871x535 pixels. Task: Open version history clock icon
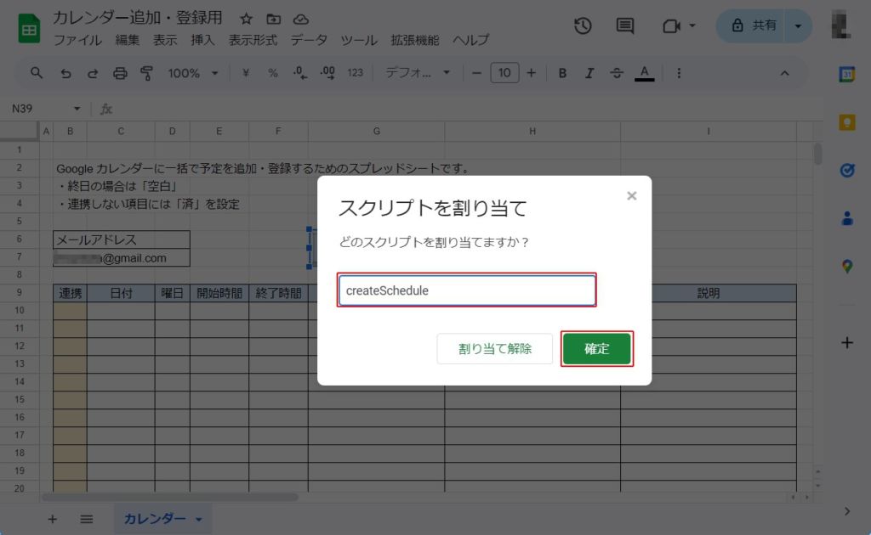(x=583, y=26)
